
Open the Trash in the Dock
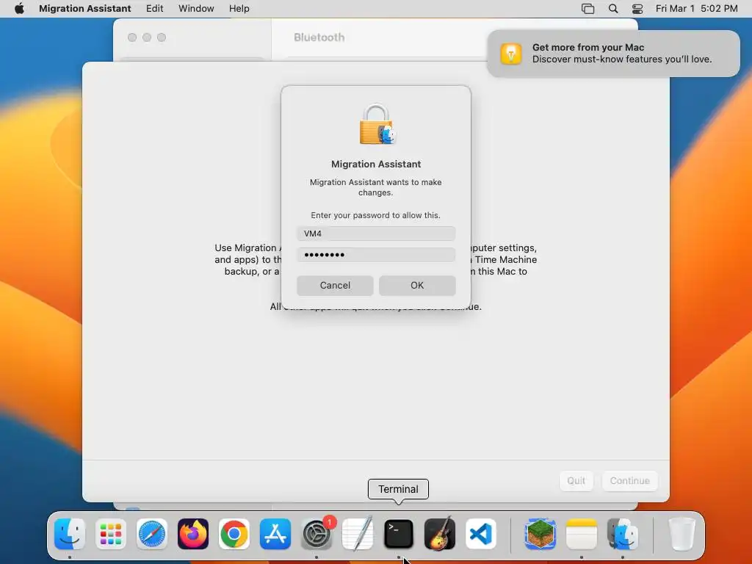(681, 534)
